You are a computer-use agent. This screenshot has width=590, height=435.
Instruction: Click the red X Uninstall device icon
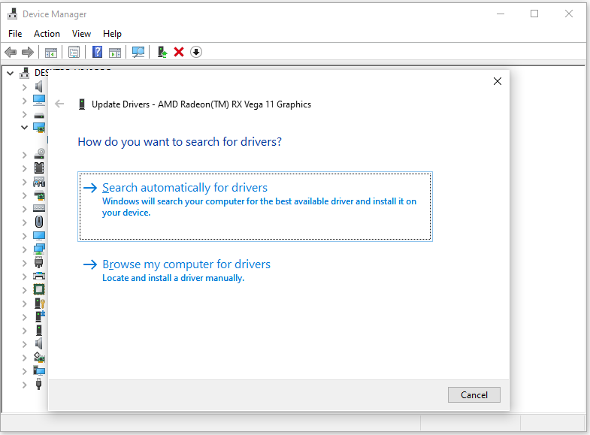pyautogui.click(x=179, y=52)
